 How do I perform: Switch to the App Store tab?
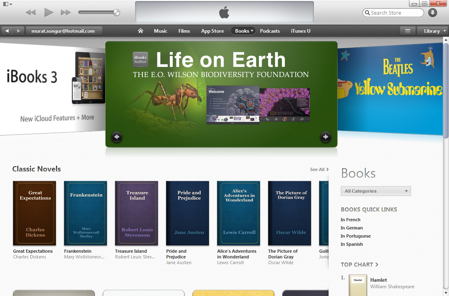coord(213,31)
